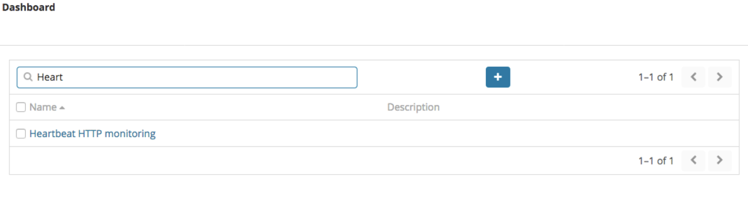The height and width of the screenshot is (211, 748).
Task: Click the bottom 1–1 of 1 pagination count
Action: [656, 160]
